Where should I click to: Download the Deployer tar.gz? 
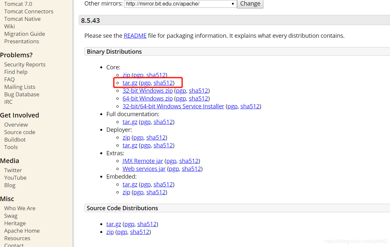pyautogui.click(x=130, y=145)
